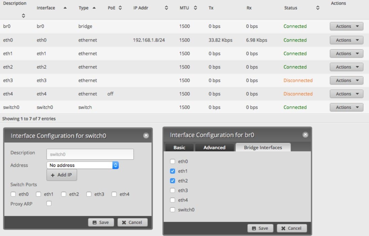Sort by MTU column arrows
Screen dimensions: 369x236
[x=195, y=8]
